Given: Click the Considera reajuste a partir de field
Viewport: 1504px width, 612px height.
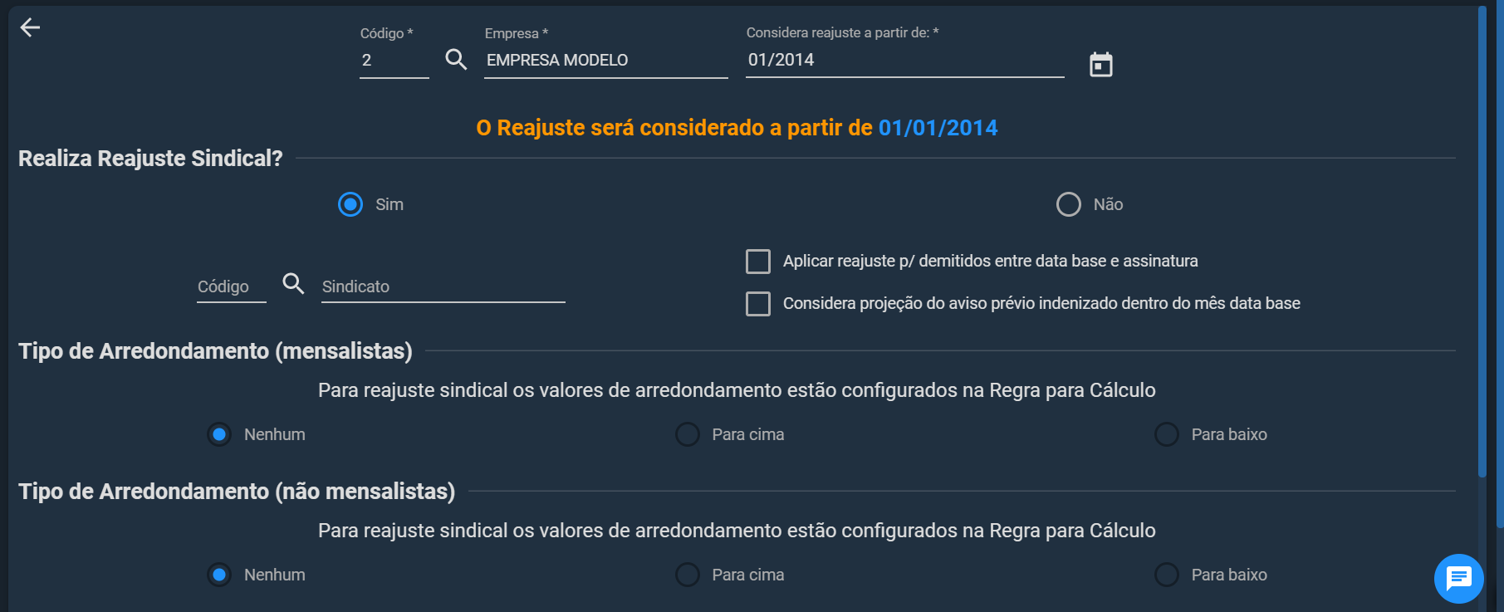Looking at the screenshot, I should click(x=905, y=60).
